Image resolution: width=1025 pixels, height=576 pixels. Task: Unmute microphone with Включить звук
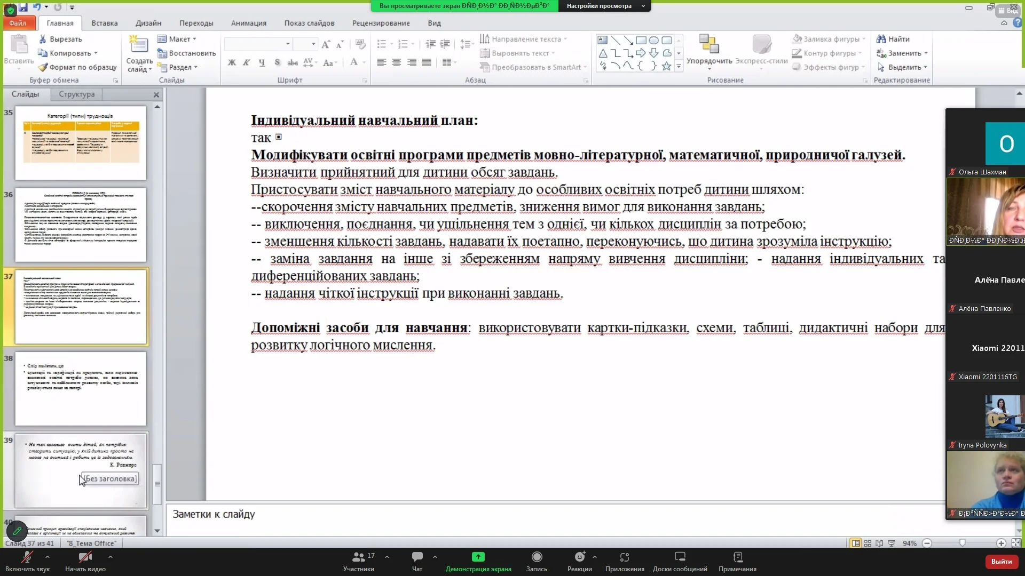pos(27,557)
